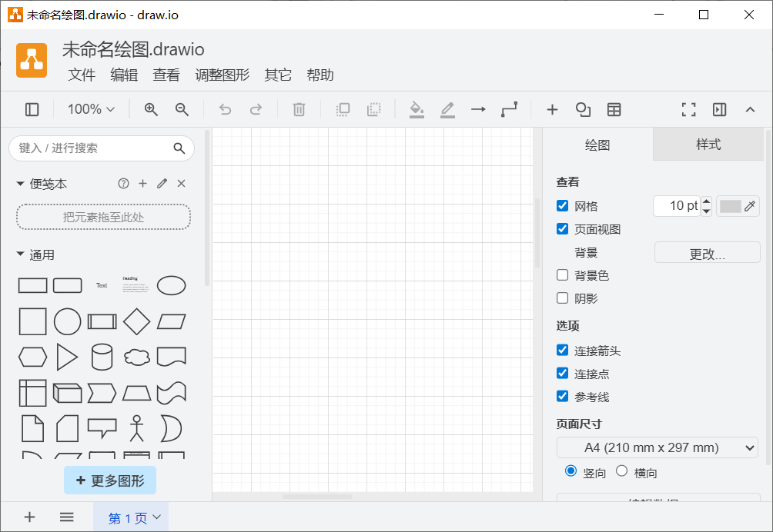This screenshot has height=532, width=773.
Task: Open the Waypoint style tool
Action: pyautogui.click(x=509, y=110)
